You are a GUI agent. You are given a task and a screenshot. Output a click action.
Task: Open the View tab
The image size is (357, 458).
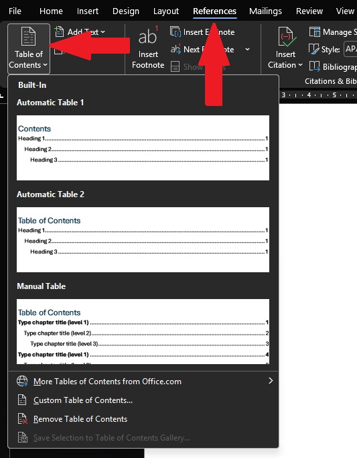tap(345, 11)
